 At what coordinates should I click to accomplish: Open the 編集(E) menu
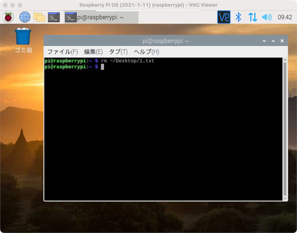coord(94,51)
